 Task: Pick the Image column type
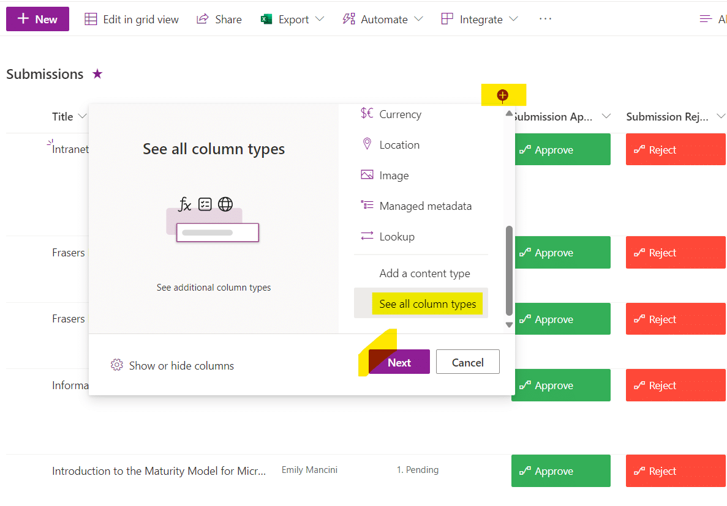[393, 175]
